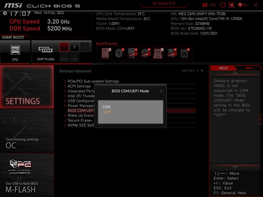Enable XMP Profile 2
263x197 pixels.
click(74, 47)
